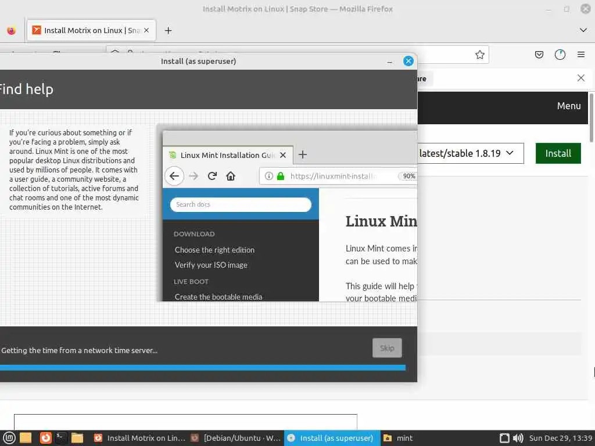This screenshot has width=595, height=446.
Task: Open the volume control in the tray
Action: tap(518, 438)
